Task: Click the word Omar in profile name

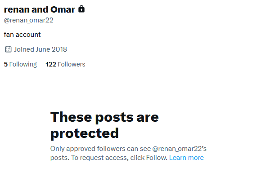Action: coord(63,9)
